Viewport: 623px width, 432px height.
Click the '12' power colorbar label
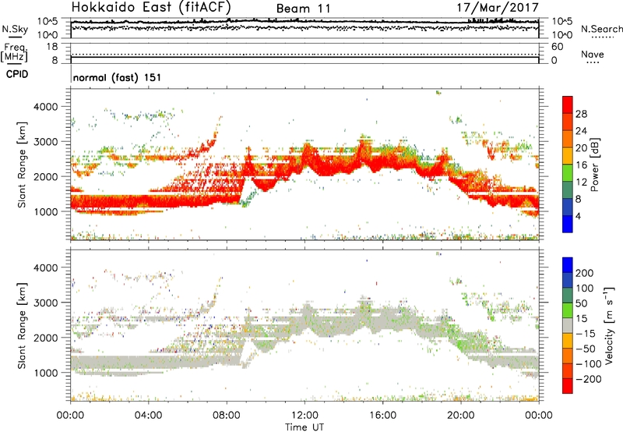point(581,182)
